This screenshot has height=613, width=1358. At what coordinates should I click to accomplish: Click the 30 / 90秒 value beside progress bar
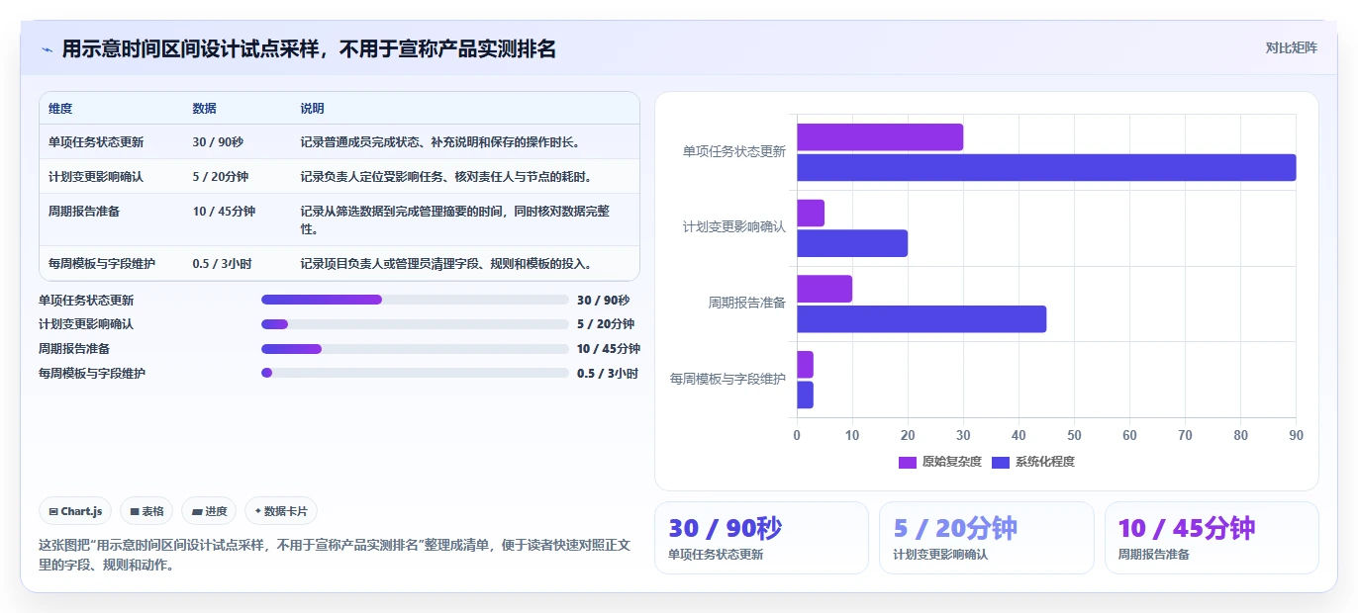pyautogui.click(x=603, y=300)
